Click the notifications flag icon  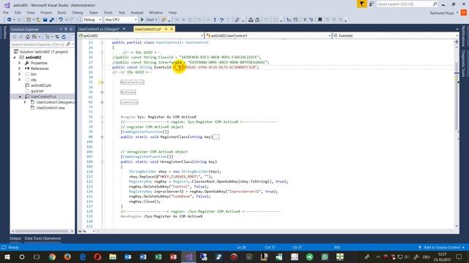(x=361, y=4)
